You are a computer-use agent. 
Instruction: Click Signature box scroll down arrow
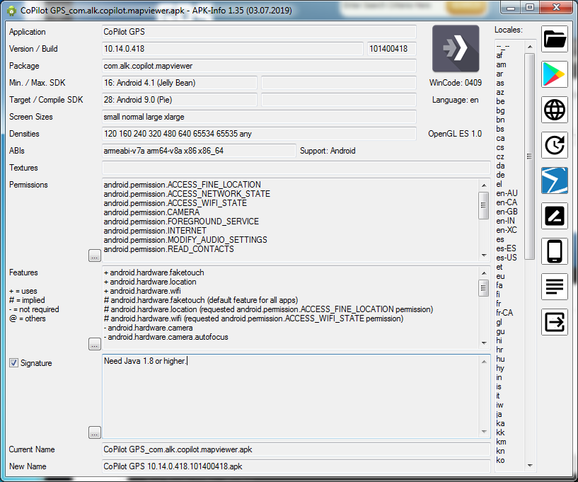484,432
